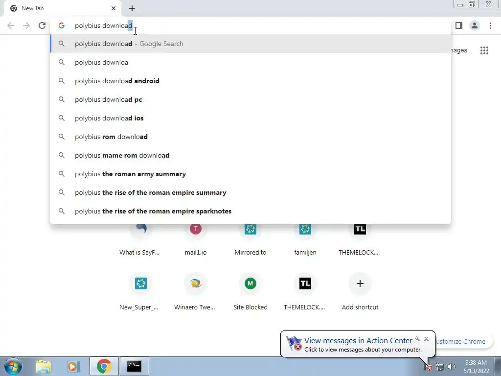Open Windows Explorer from the taskbar
501x376 pixels.
pyautogui.click(x=44, y=366)
